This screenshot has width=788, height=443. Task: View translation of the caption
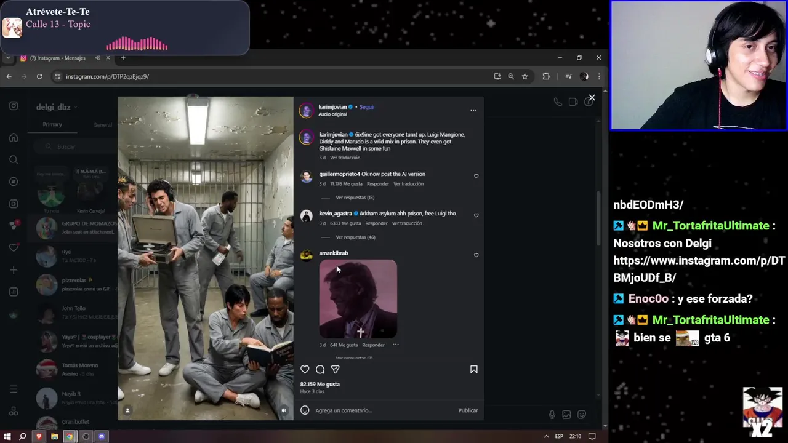tap(345, 158)
